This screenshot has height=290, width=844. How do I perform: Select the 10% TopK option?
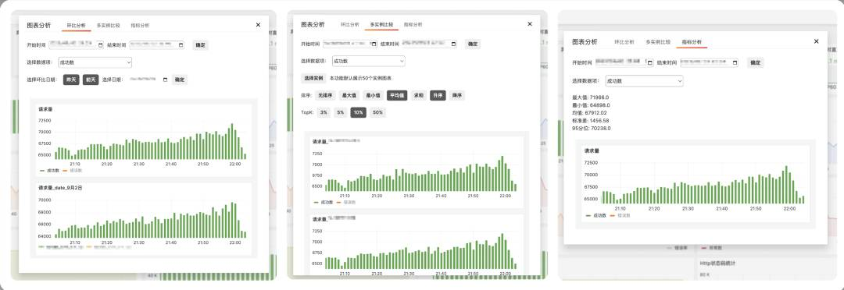click(x=358, y=113)
